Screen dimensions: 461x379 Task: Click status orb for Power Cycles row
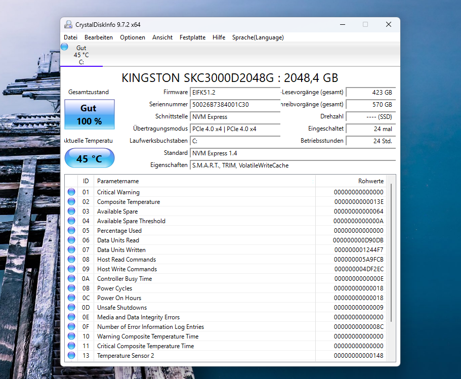pos(71,288)
